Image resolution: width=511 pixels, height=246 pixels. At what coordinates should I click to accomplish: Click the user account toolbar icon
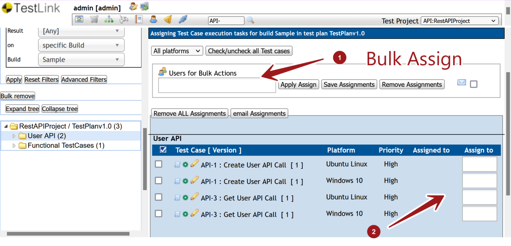153,19
